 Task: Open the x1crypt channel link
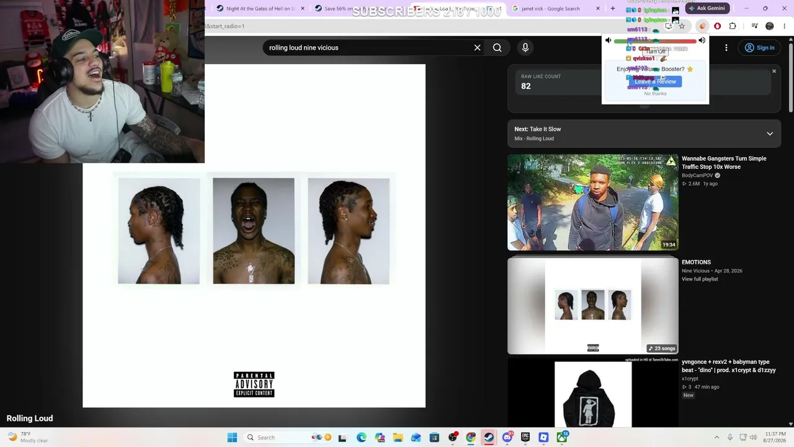pos(690,379)
